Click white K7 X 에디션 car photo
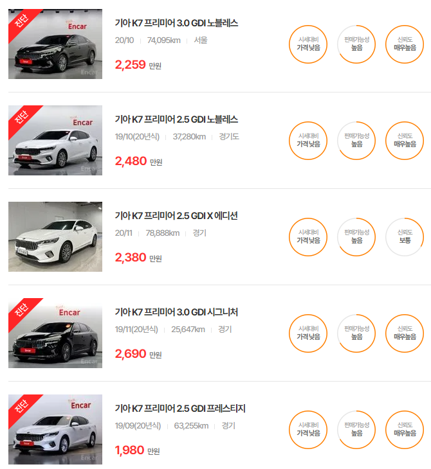Viewport: 431px width, 469px height. coord(55,236)
